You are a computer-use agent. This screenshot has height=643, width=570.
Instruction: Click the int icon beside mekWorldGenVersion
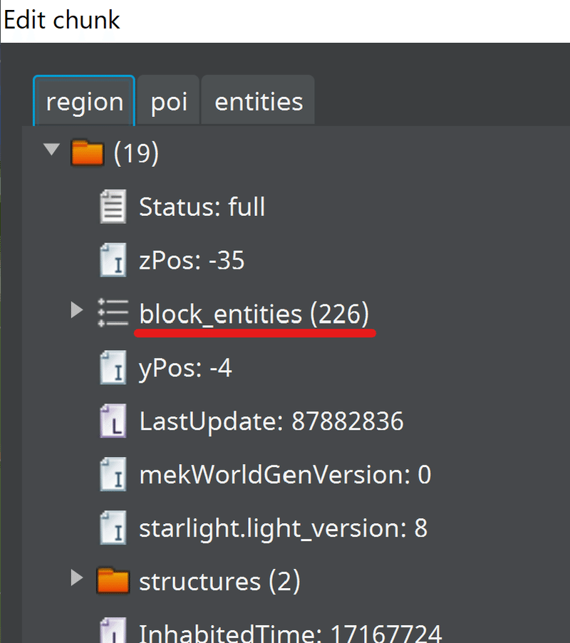tap(114, 474)
